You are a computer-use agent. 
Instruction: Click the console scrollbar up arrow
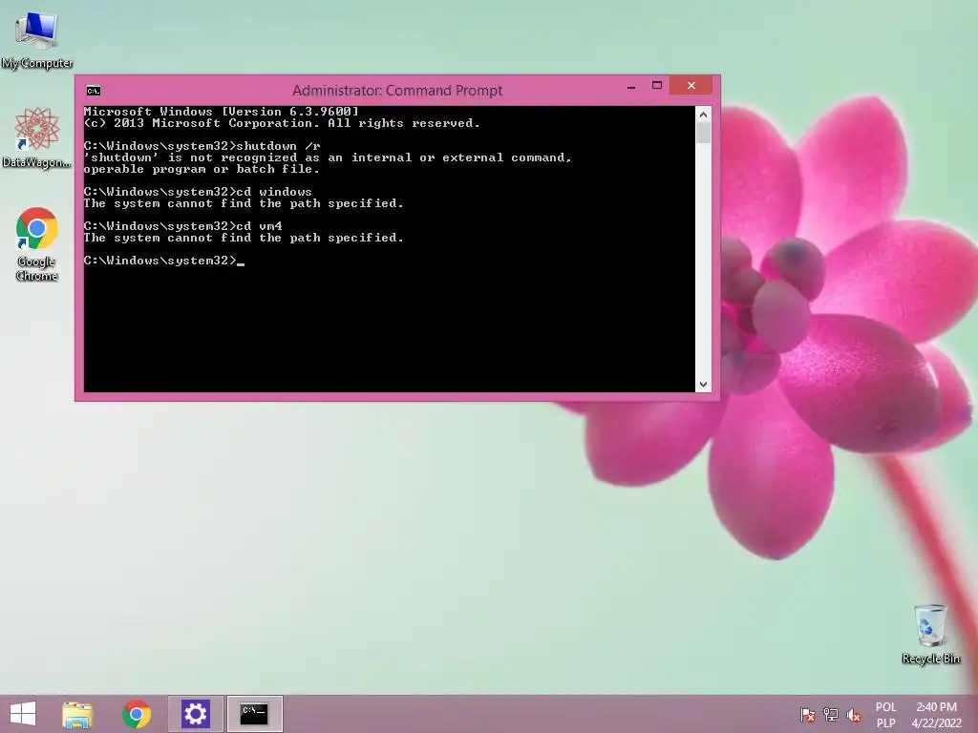tap(703, 115)
